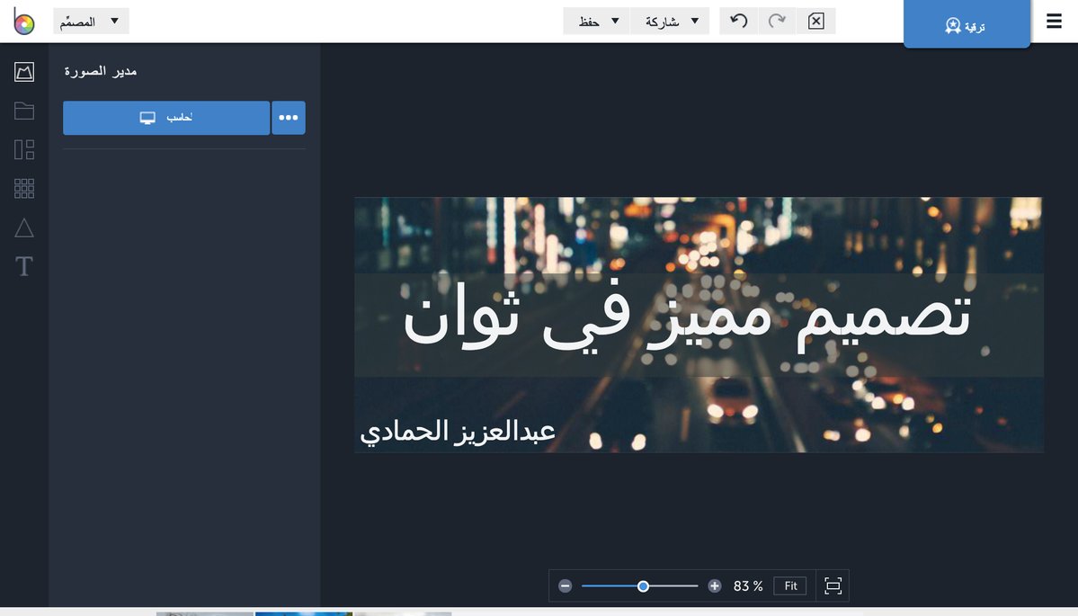Zoom in with the plus icon

tap(715, 586)
